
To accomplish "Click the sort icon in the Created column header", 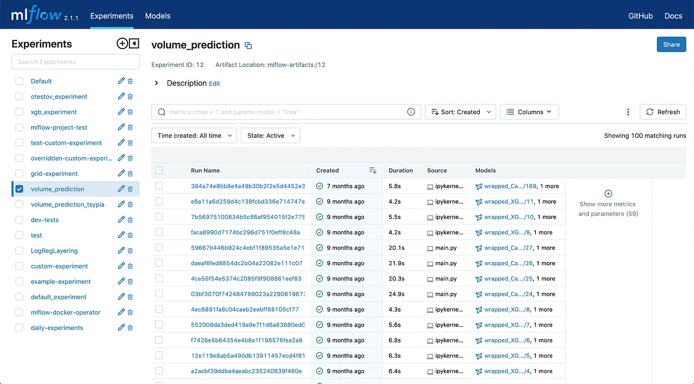I will (x=373, y=170).
